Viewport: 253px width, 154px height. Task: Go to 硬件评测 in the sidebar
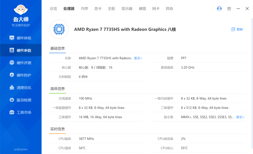tap(24, 63)
